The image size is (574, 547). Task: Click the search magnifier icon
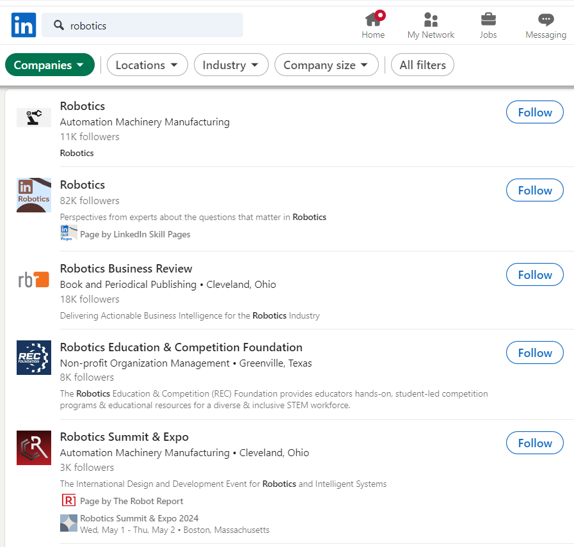[58, 24]
